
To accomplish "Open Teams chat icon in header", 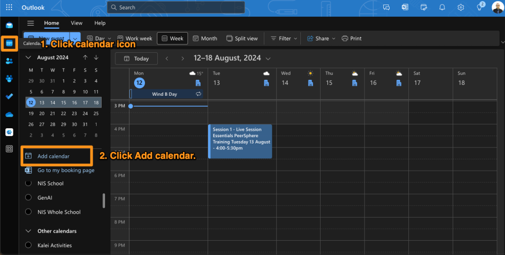I will pos(386,7).
